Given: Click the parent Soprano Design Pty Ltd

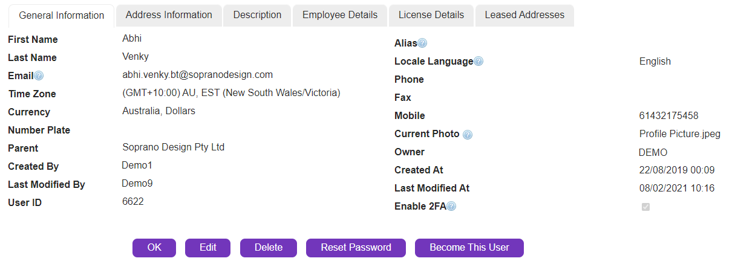Looking at the screenshot, I should click(174, 147).
